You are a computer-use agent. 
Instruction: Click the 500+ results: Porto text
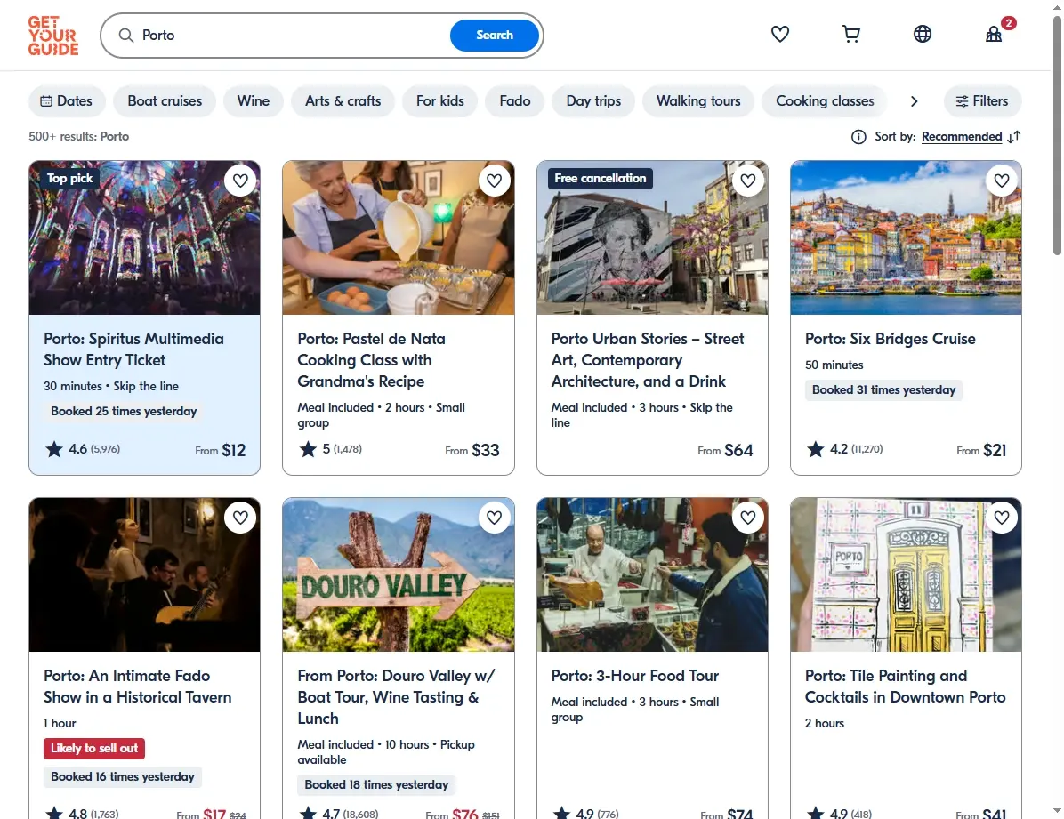[x=78, y=136]
